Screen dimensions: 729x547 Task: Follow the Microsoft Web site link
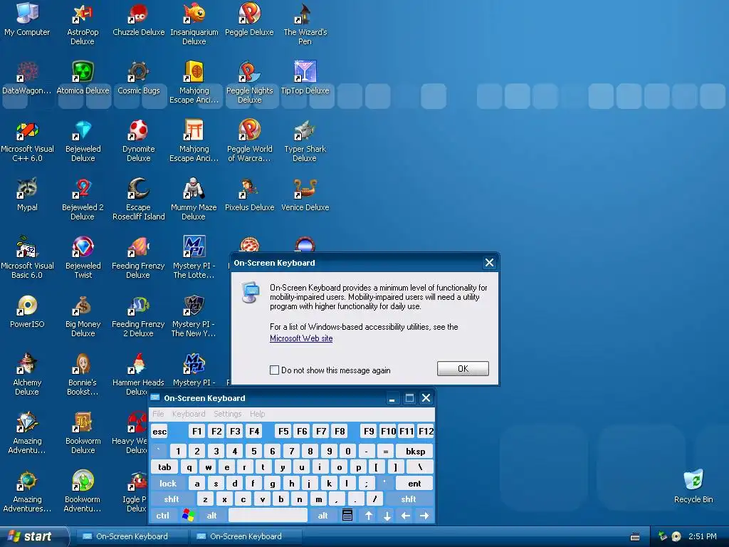point(301,338)
